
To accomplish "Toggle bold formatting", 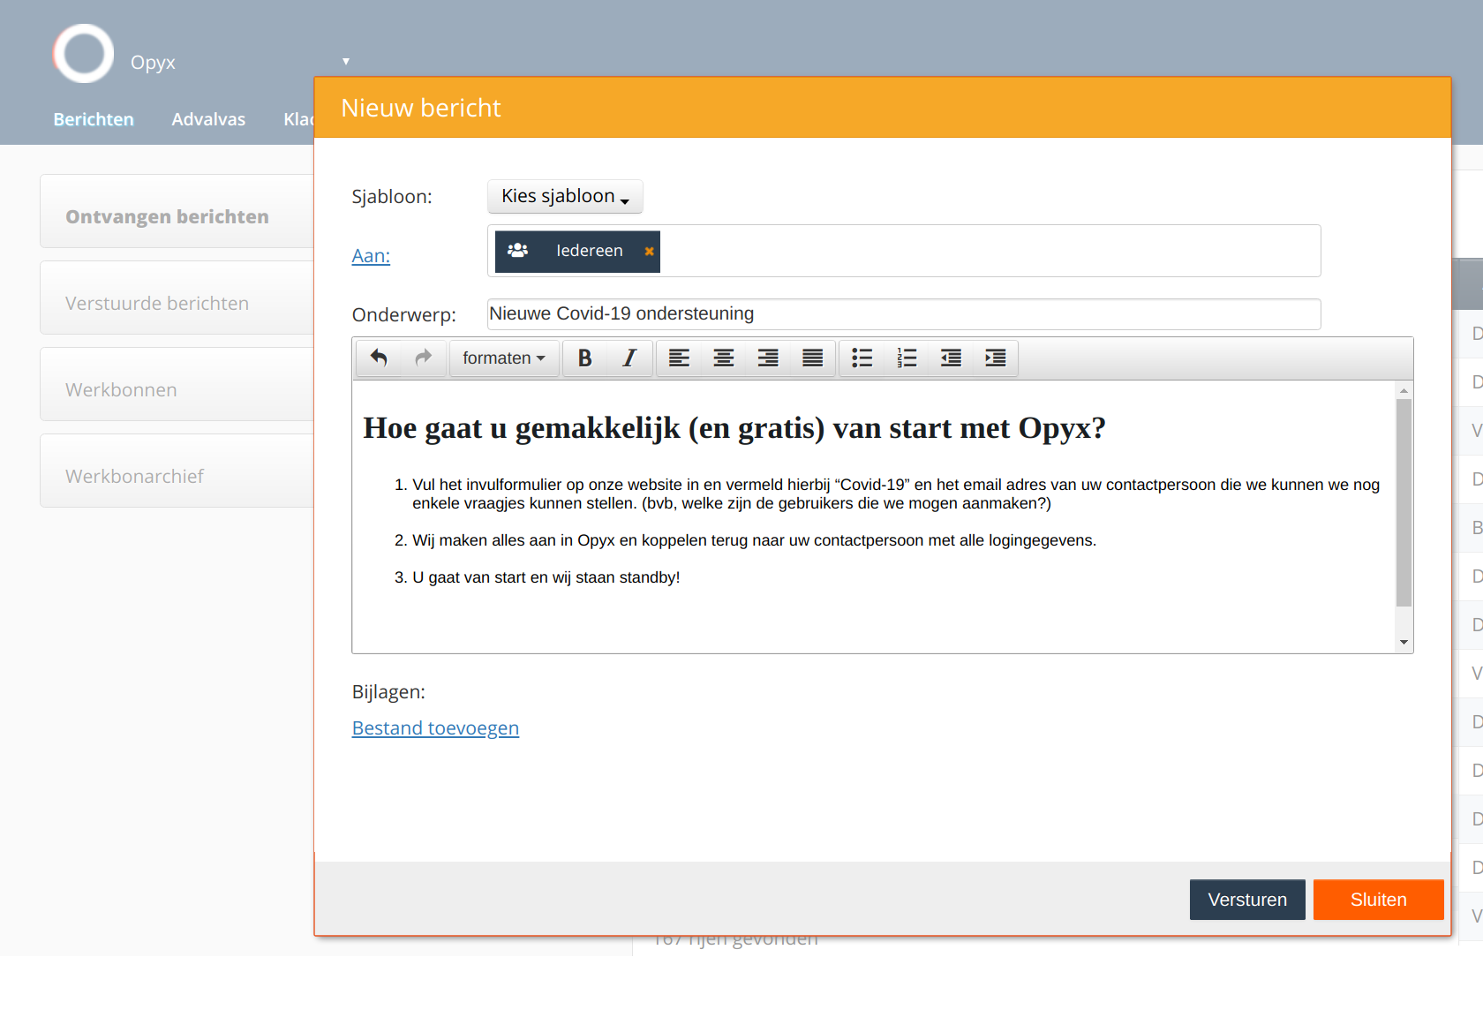I will point(584,358).
